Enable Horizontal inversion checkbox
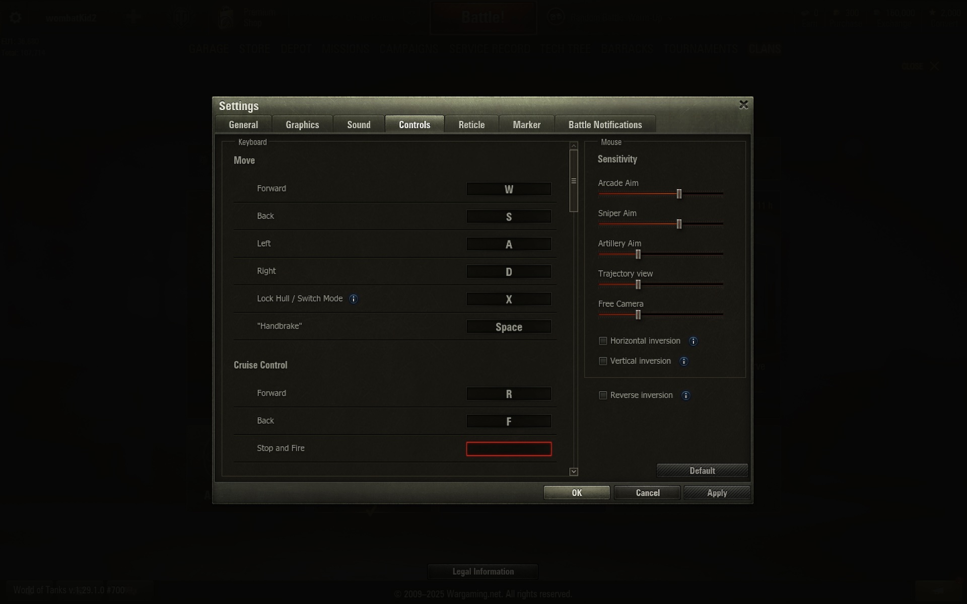 (x=603, y=341)
